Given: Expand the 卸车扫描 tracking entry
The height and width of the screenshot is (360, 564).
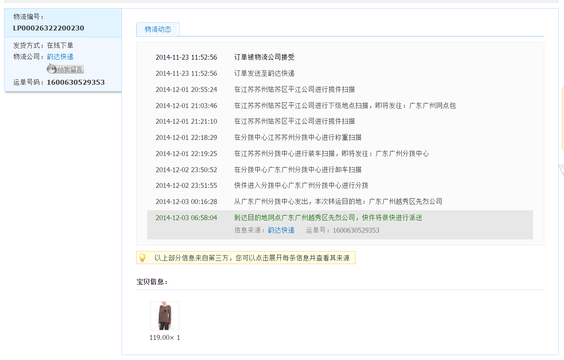Looking at the screenshot, I should (x=298, y=170).
